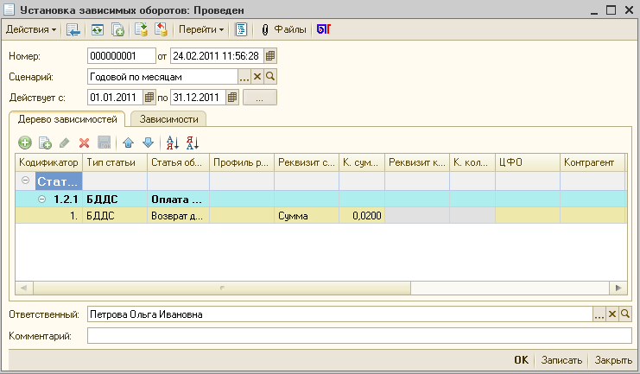The height and width of the screenshot is (374, 640).
Task: Switch to the Зависимости tab
Action: (169, 119)
